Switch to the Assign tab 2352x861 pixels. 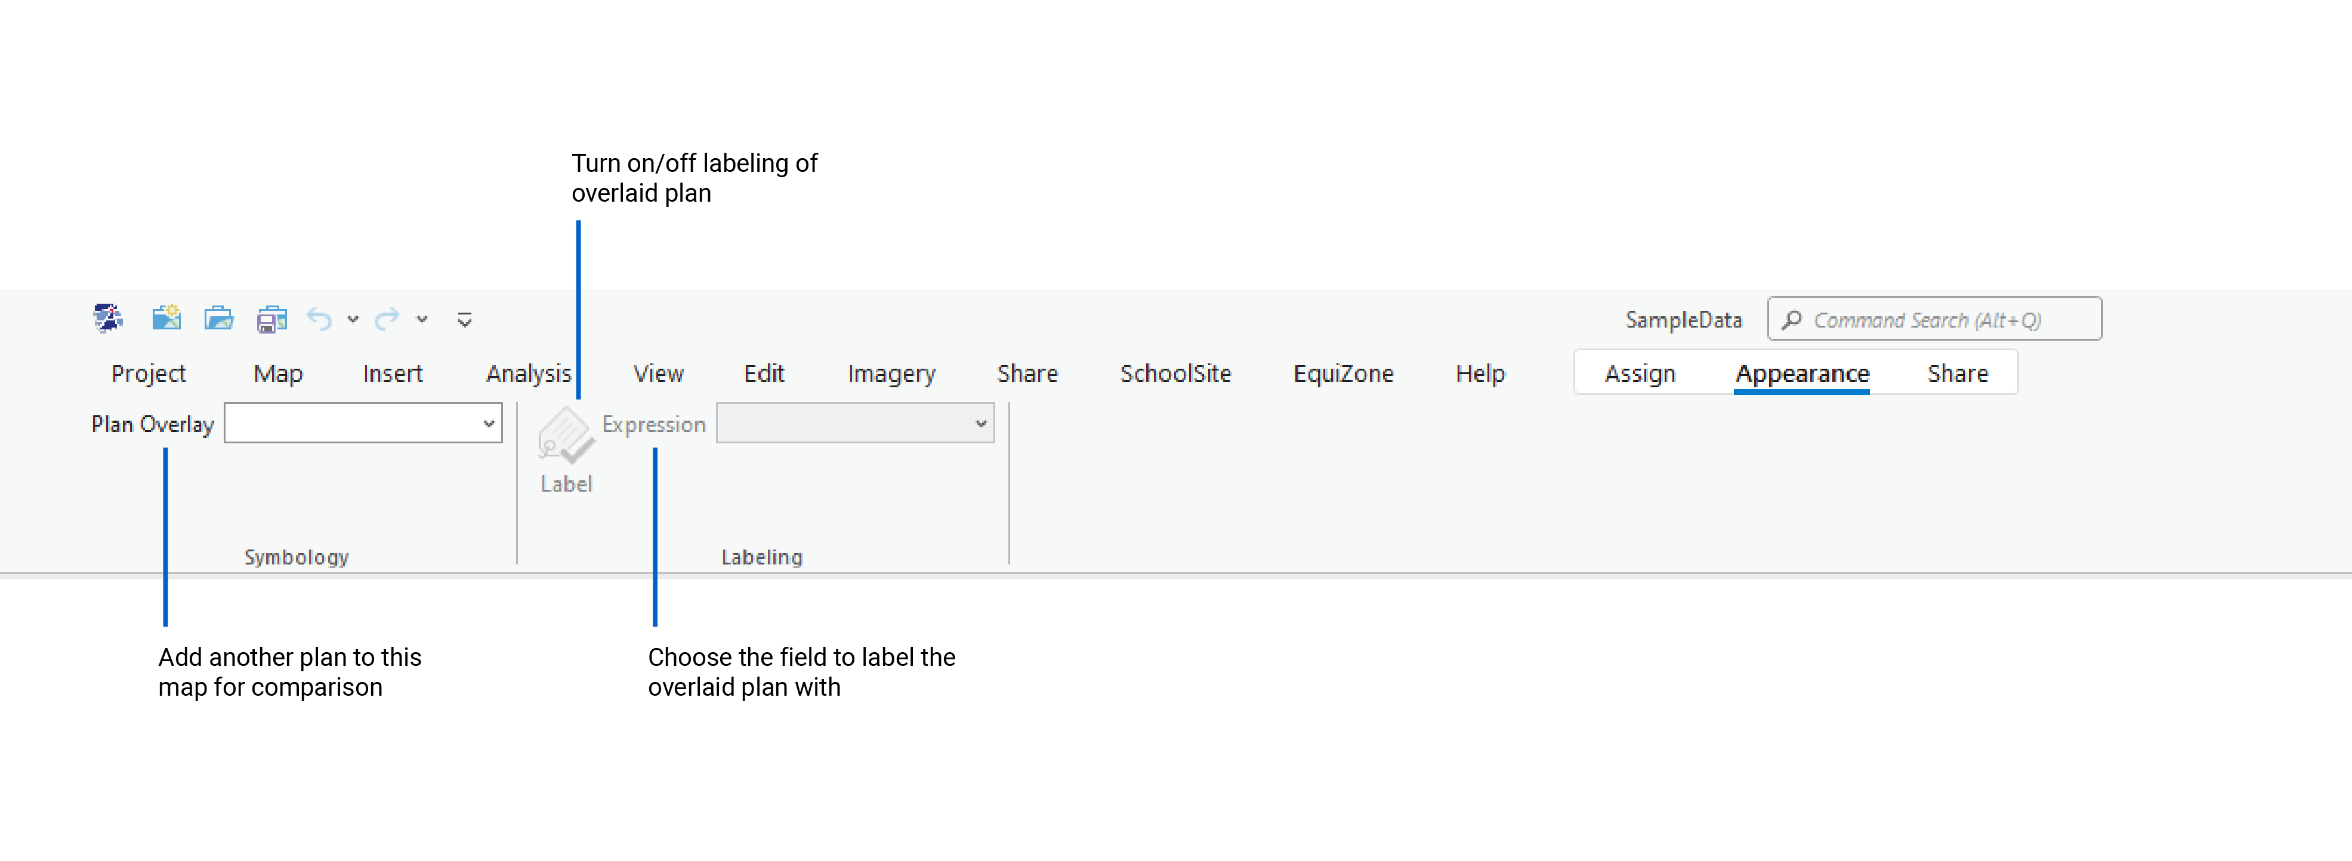(x=1640, y=374)
